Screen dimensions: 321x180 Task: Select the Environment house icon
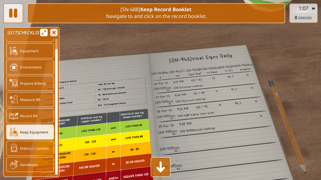14,67
